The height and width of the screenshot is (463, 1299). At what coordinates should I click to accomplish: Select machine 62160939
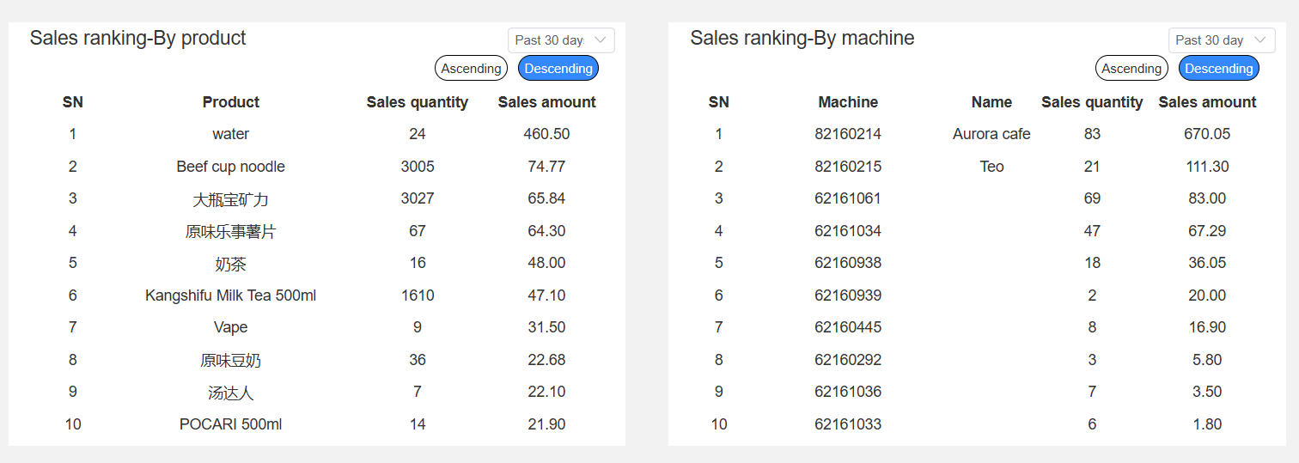pyautogui.click(x=848, y=295)
